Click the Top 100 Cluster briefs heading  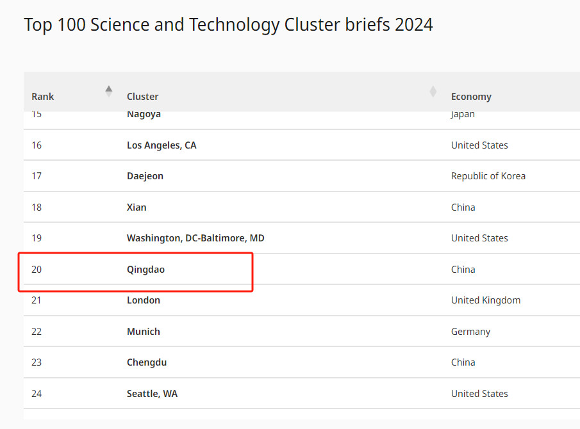[228, 25]
